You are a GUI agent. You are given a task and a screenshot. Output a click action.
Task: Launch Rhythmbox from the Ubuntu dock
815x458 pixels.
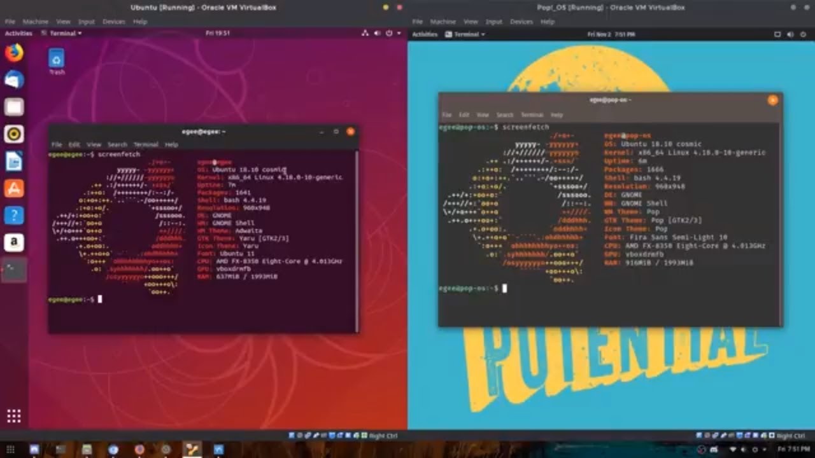click(14, 134)
